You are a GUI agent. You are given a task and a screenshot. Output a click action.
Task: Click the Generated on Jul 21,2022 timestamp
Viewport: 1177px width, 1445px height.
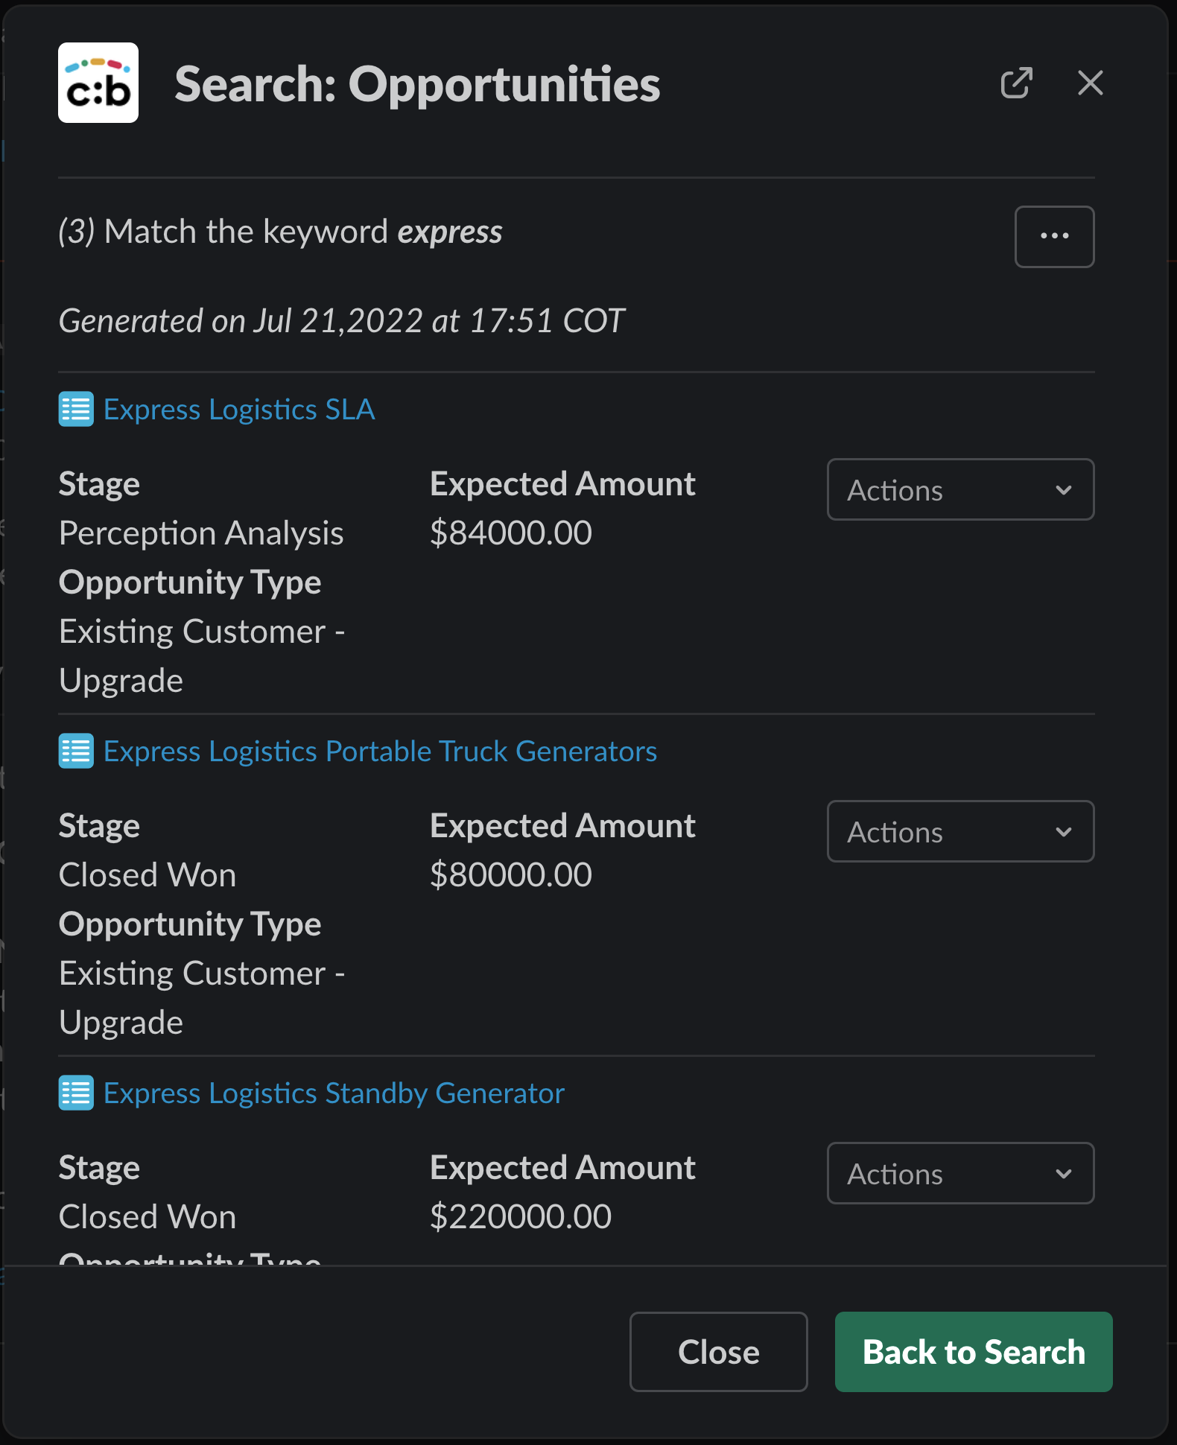point(341,321)
